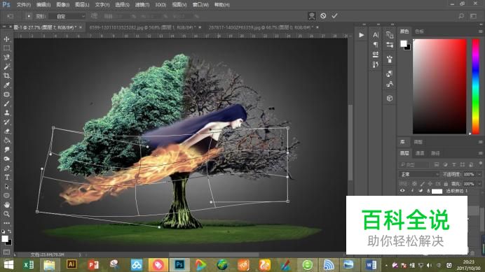Open Photoshop from the Windows taskbar
485x272 pixels.
(x=179, y=264)
